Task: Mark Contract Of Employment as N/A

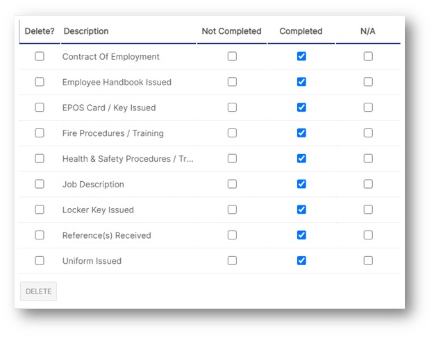Action: (368, 56)
